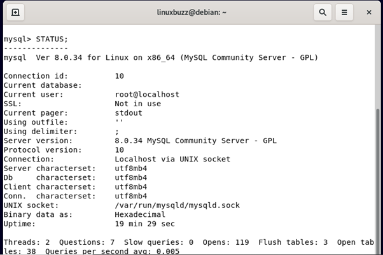
Task: Click the 'Server characterset:' label
Action: (50, 169)
